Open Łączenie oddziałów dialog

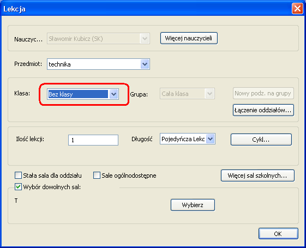[263, 110]
